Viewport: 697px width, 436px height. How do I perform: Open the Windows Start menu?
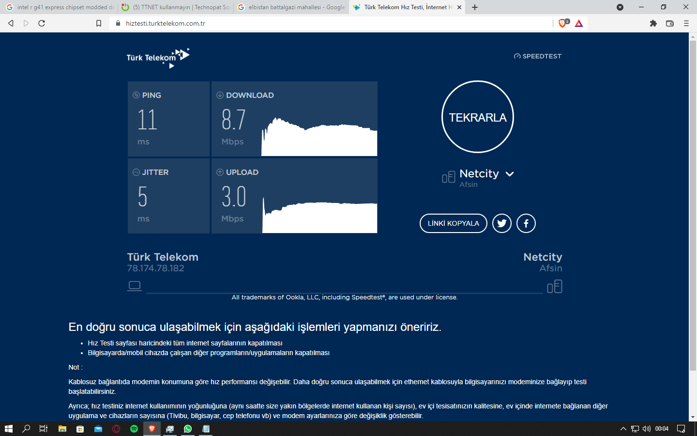pos(8,429)
